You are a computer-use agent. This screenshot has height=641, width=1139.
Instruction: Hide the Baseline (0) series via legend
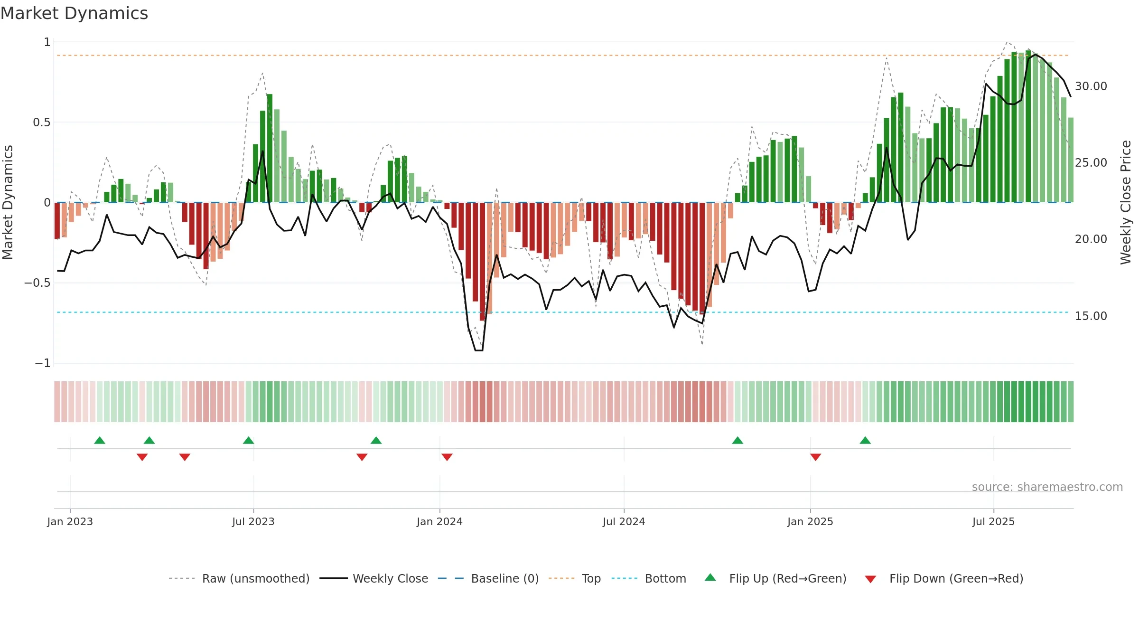coord(488,578)
